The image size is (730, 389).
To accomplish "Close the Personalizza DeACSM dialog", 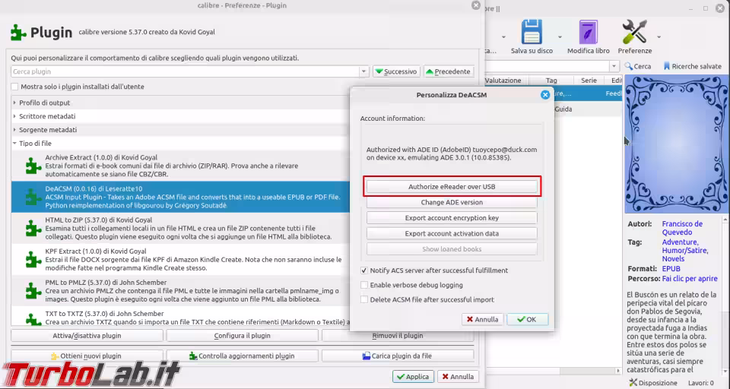I will 545,95.
